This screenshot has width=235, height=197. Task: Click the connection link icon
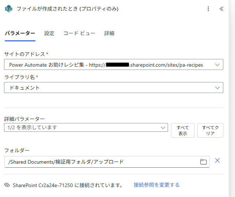[x=7, y=185]
